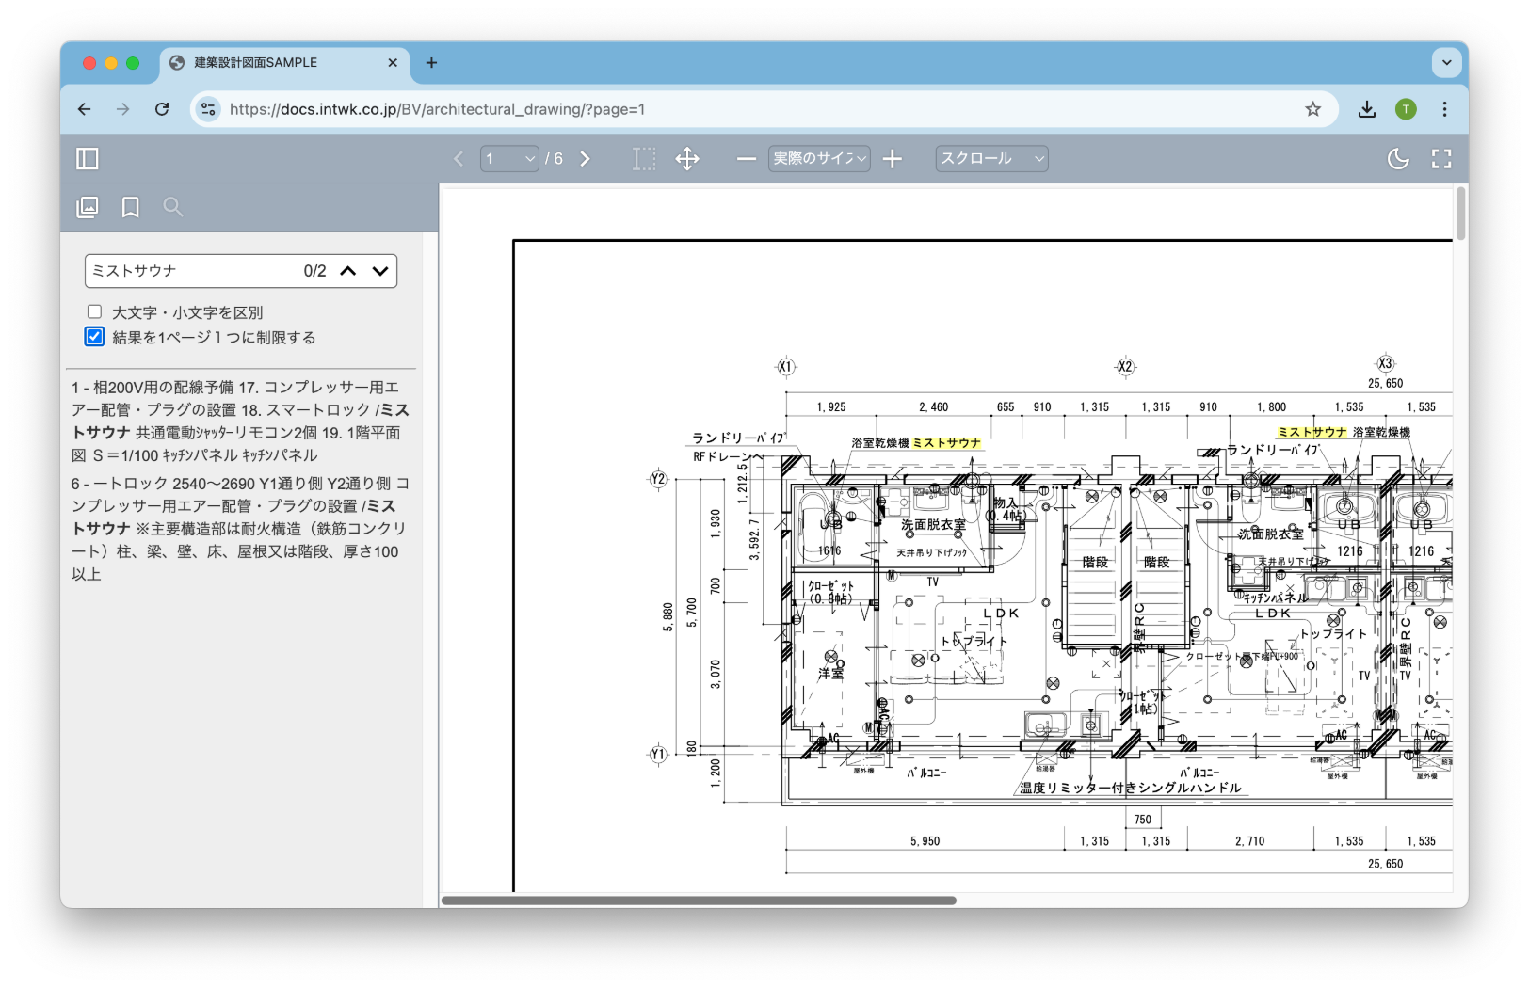Select the sidebar search magnifier icon
This screenshot has height=988, width=1529.
173,207
